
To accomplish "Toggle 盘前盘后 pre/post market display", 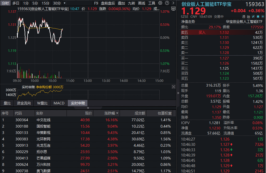I will pyautogui.click(x=108, y=3).
